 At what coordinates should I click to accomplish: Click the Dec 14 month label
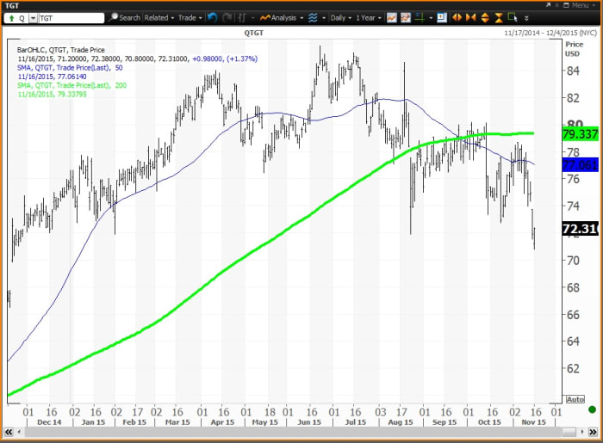[49, 422]
